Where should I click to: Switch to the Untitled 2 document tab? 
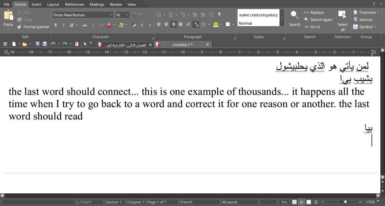[183, 45]
